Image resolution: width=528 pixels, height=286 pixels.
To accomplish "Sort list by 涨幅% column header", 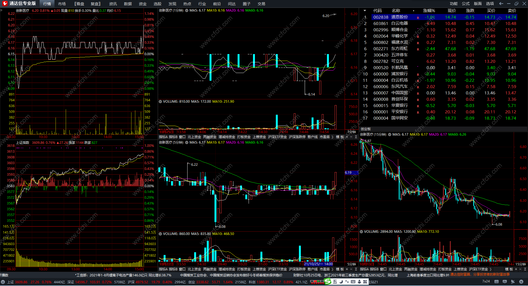I will click(429, 11).
